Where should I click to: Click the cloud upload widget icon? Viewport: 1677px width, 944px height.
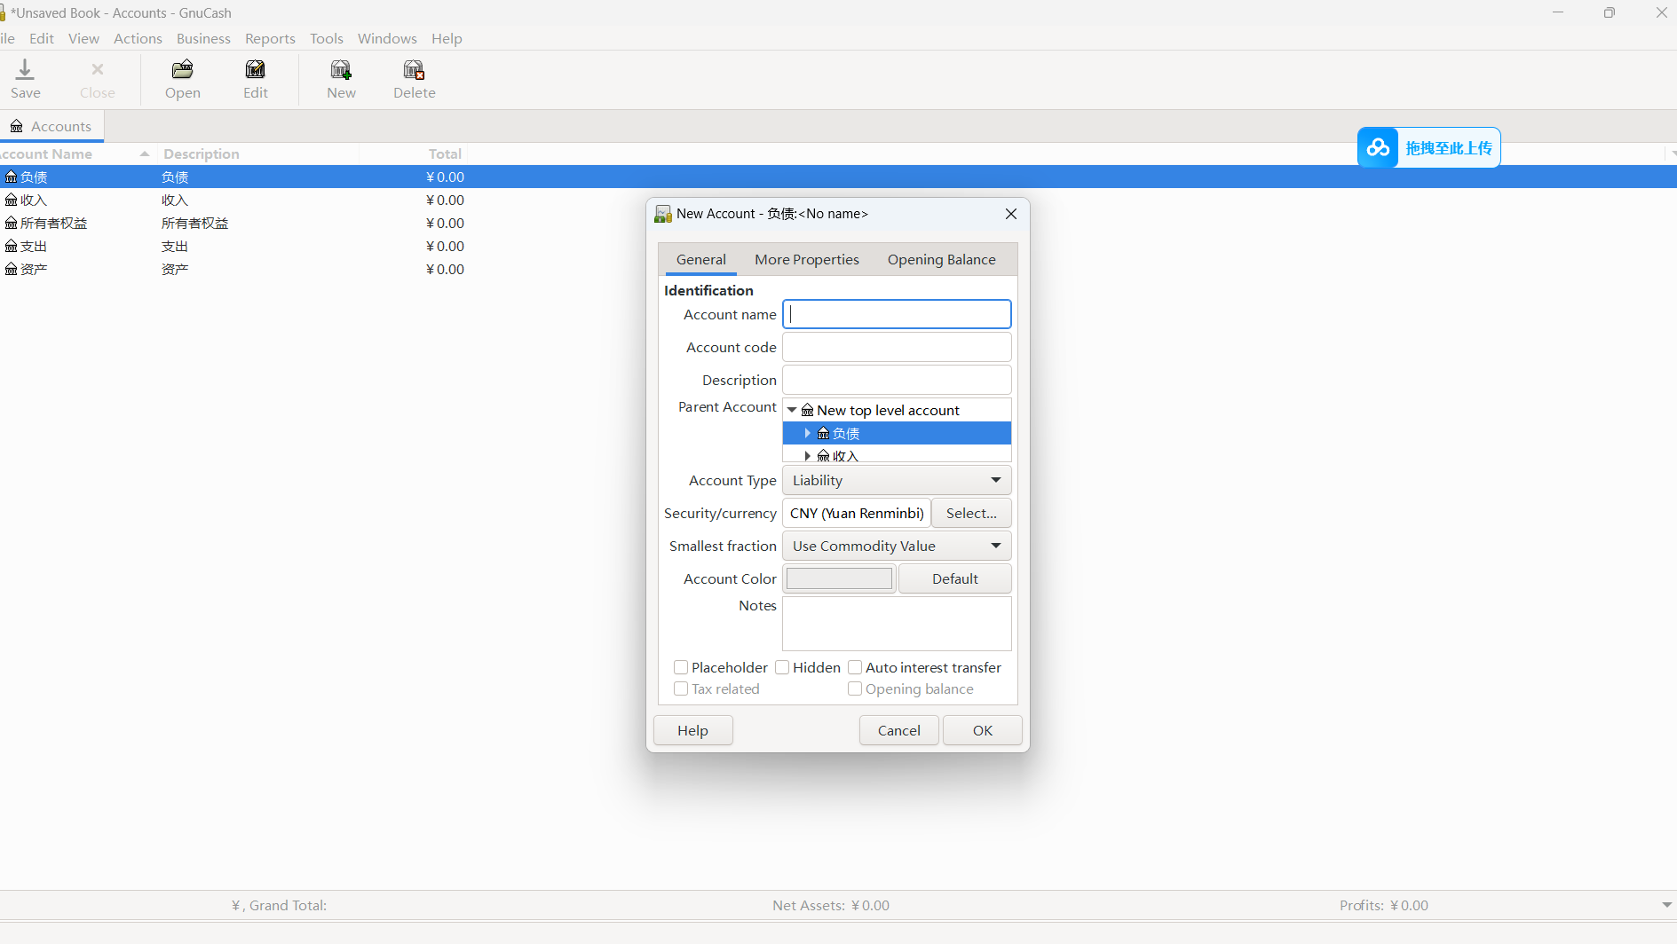(x=1378, y=147)
